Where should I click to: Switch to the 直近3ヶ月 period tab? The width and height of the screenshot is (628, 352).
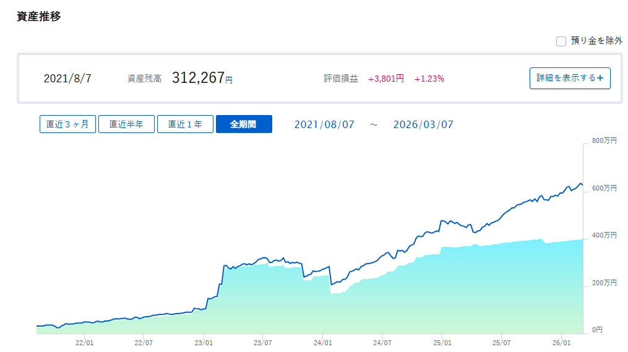(x=67, y=124)
